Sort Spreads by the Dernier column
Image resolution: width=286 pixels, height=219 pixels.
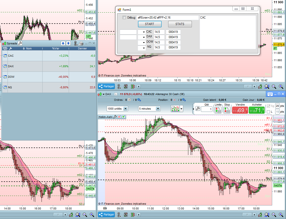pyautogui.click(x=82, y=48)
